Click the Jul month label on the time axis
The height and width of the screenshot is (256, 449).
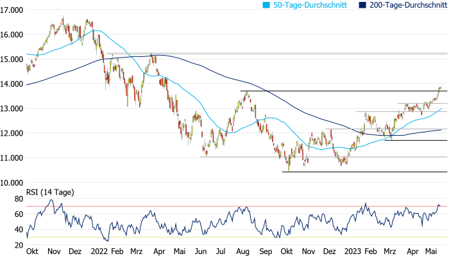(221, 252)
